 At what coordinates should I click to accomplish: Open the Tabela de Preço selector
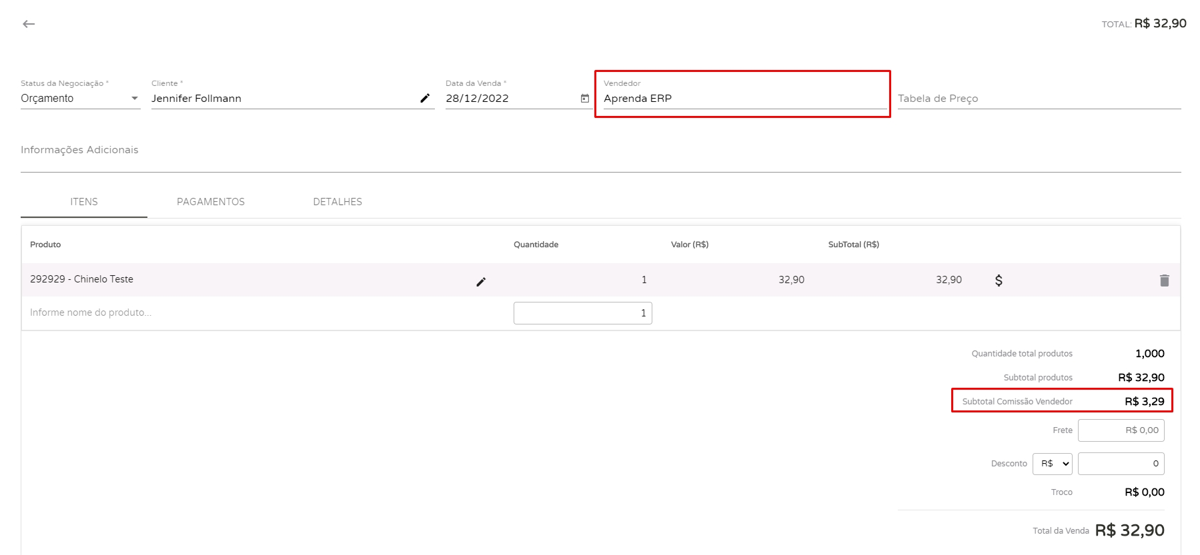1038,99
